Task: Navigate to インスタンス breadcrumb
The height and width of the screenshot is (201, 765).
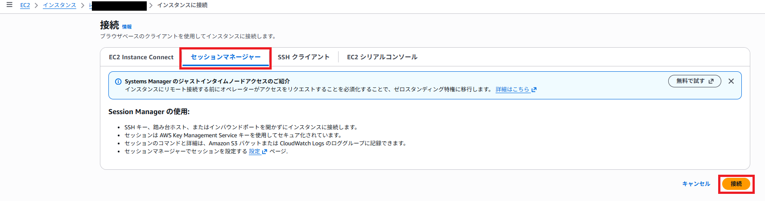Action: click(59, 5)
